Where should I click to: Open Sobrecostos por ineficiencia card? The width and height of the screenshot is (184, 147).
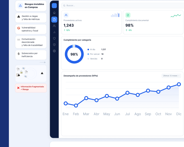pyautogui.click(x=31, y=55)
